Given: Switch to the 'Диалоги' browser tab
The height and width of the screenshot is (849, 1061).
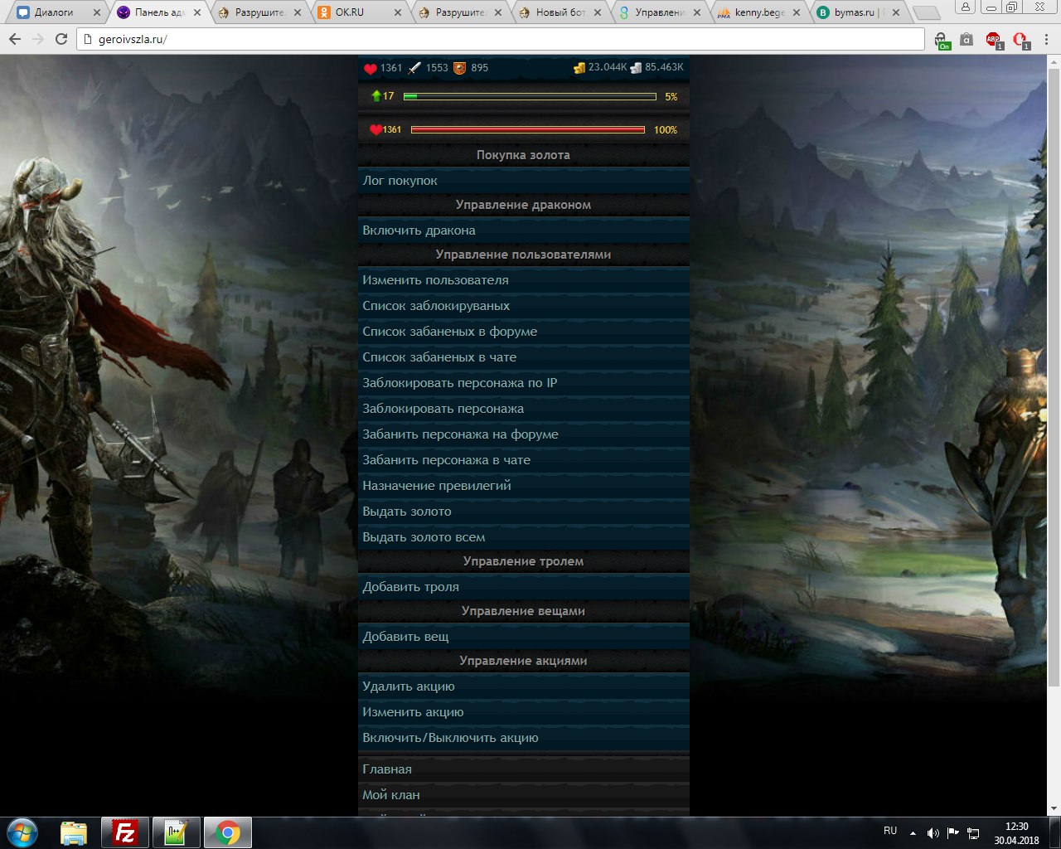Looking at the screenshot, I should coord(54,12).
